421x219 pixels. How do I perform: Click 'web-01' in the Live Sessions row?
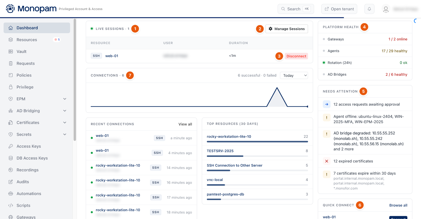(x=112, y=56)
